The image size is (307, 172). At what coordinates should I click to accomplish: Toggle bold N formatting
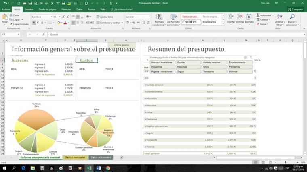[x=34, y=23]
